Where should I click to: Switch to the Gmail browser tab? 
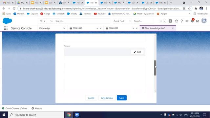tap(8, 3)
